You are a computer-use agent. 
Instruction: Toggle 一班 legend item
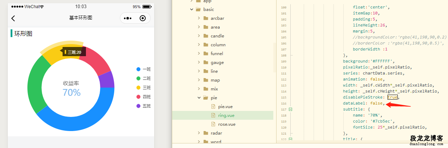(144, 69)
